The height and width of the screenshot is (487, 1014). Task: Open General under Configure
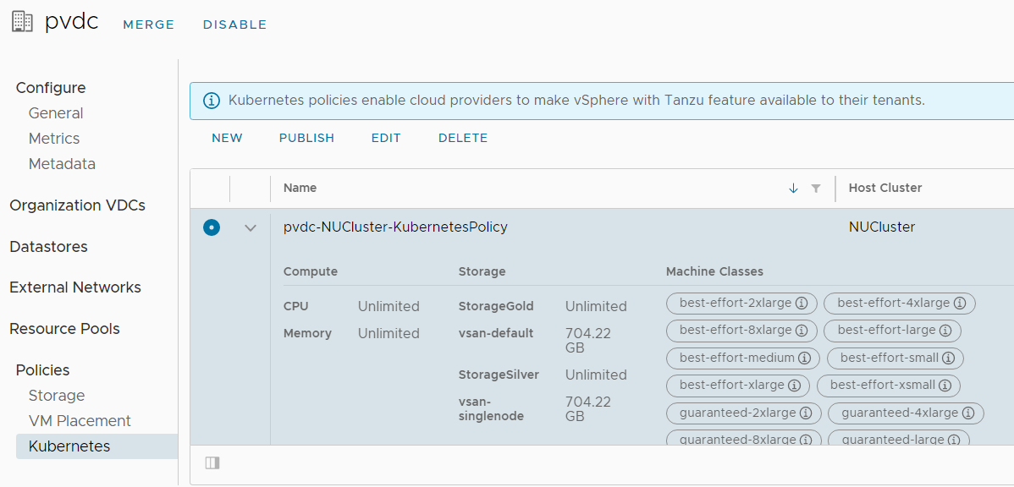(56, 113)
